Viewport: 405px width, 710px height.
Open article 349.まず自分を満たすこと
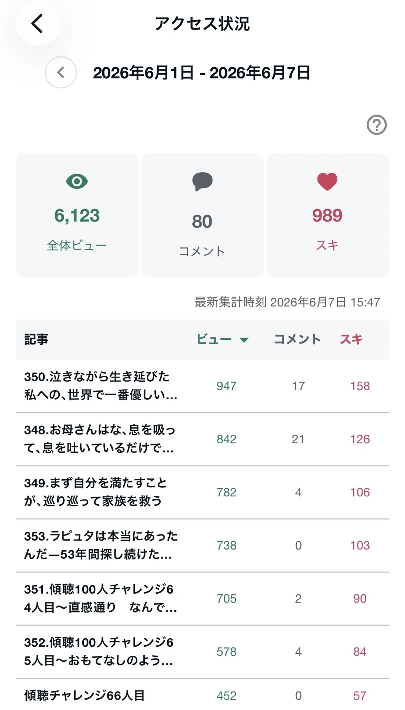(202, 492)
